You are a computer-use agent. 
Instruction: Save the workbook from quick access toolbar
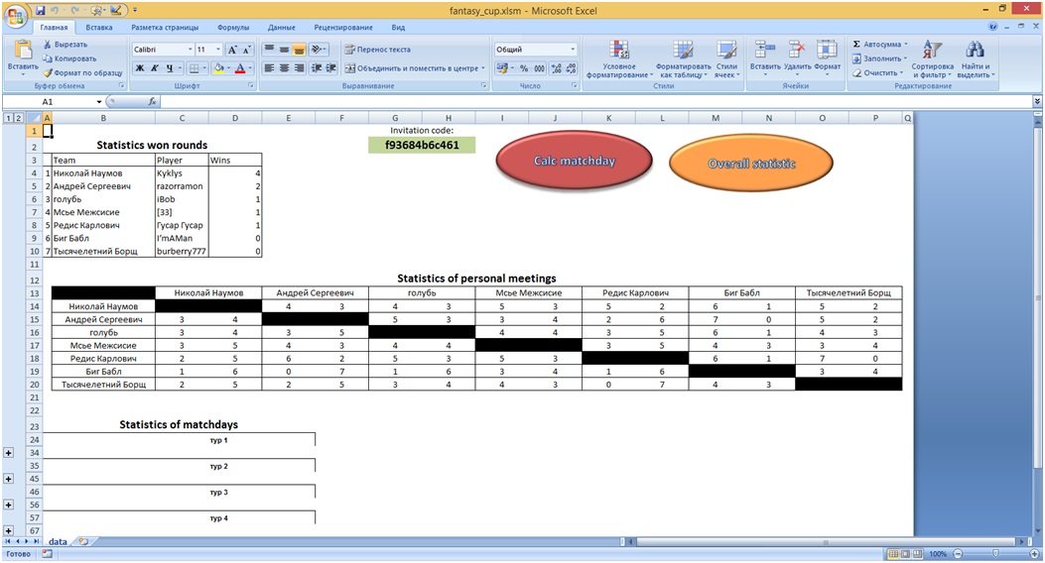(x=41, y=11)
